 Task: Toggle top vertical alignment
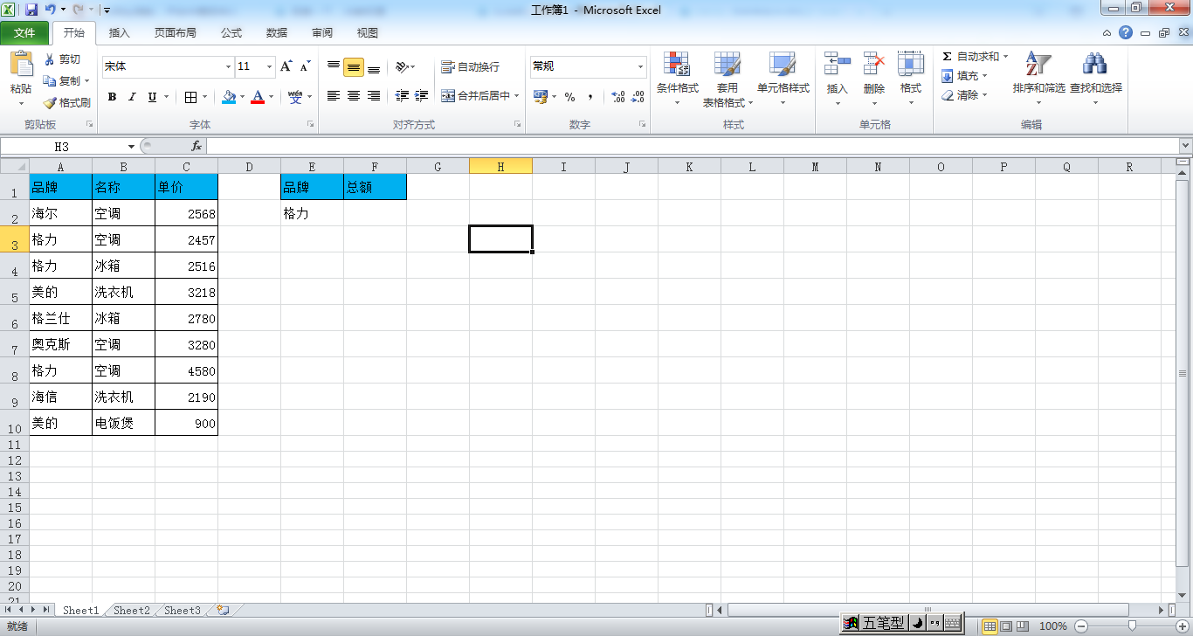334,66
